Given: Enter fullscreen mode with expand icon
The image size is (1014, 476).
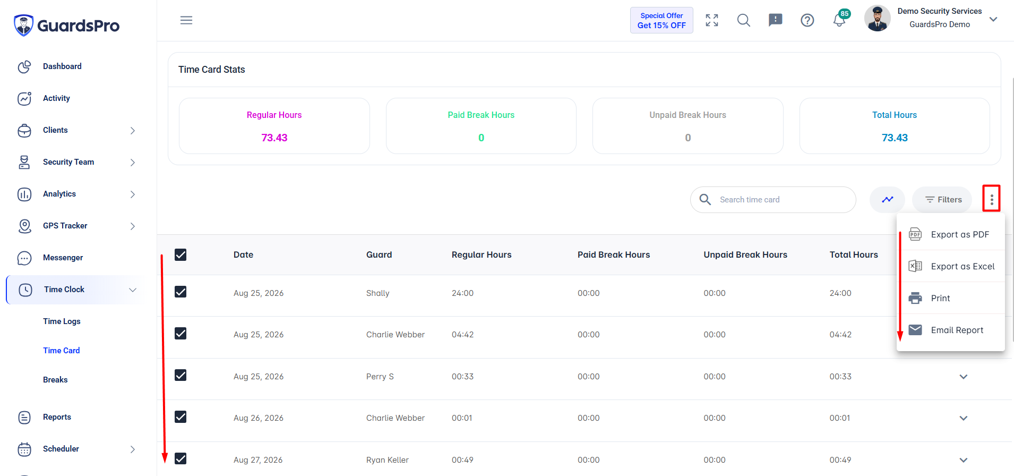Looking at the screenshot, I should (712, 20).
